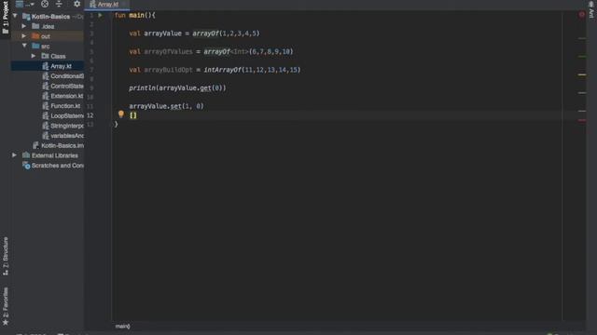Click 'arrayBuildOpt' variable name
Screen dimensions: 597x335
[x=168, y=70]
